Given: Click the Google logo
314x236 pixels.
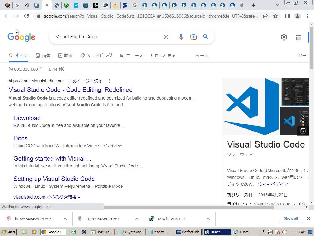Looking at the screenshot, I should [x=21, y=37].
